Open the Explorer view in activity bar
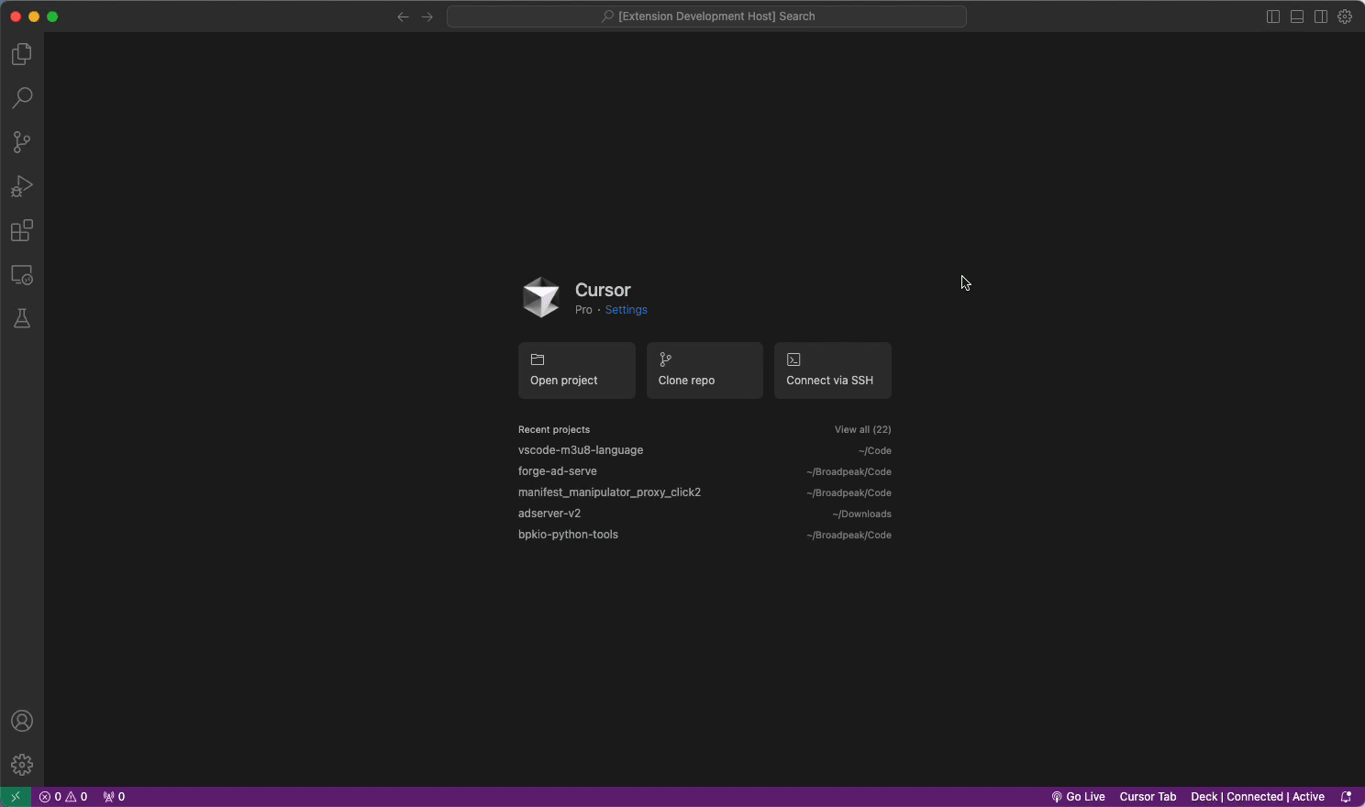The width and height of the screenshot is (1365, 807). click(22, 54)
